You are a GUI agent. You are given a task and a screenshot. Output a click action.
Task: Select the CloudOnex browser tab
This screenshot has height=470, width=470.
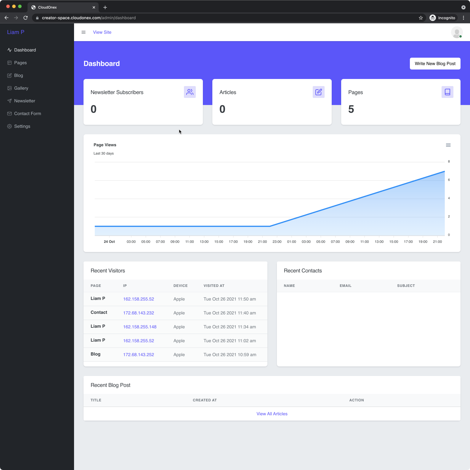tap(63, 7)
